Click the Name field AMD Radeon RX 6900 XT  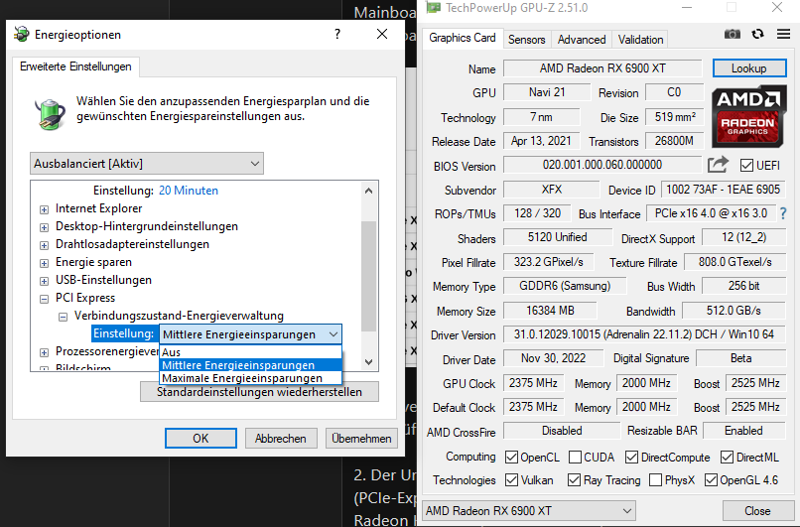(x=602, y=68)
